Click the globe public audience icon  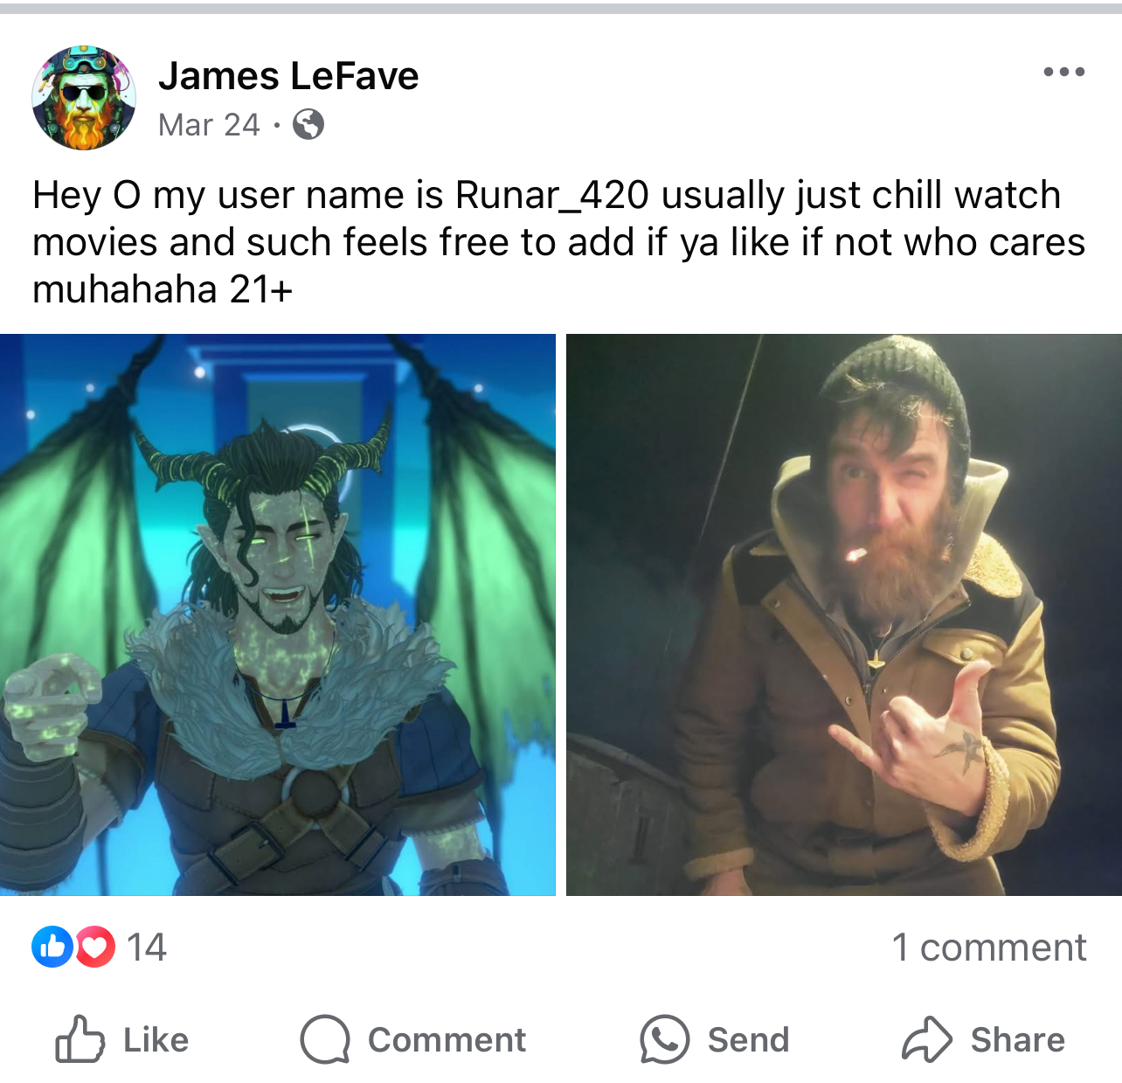click(308, 125)
